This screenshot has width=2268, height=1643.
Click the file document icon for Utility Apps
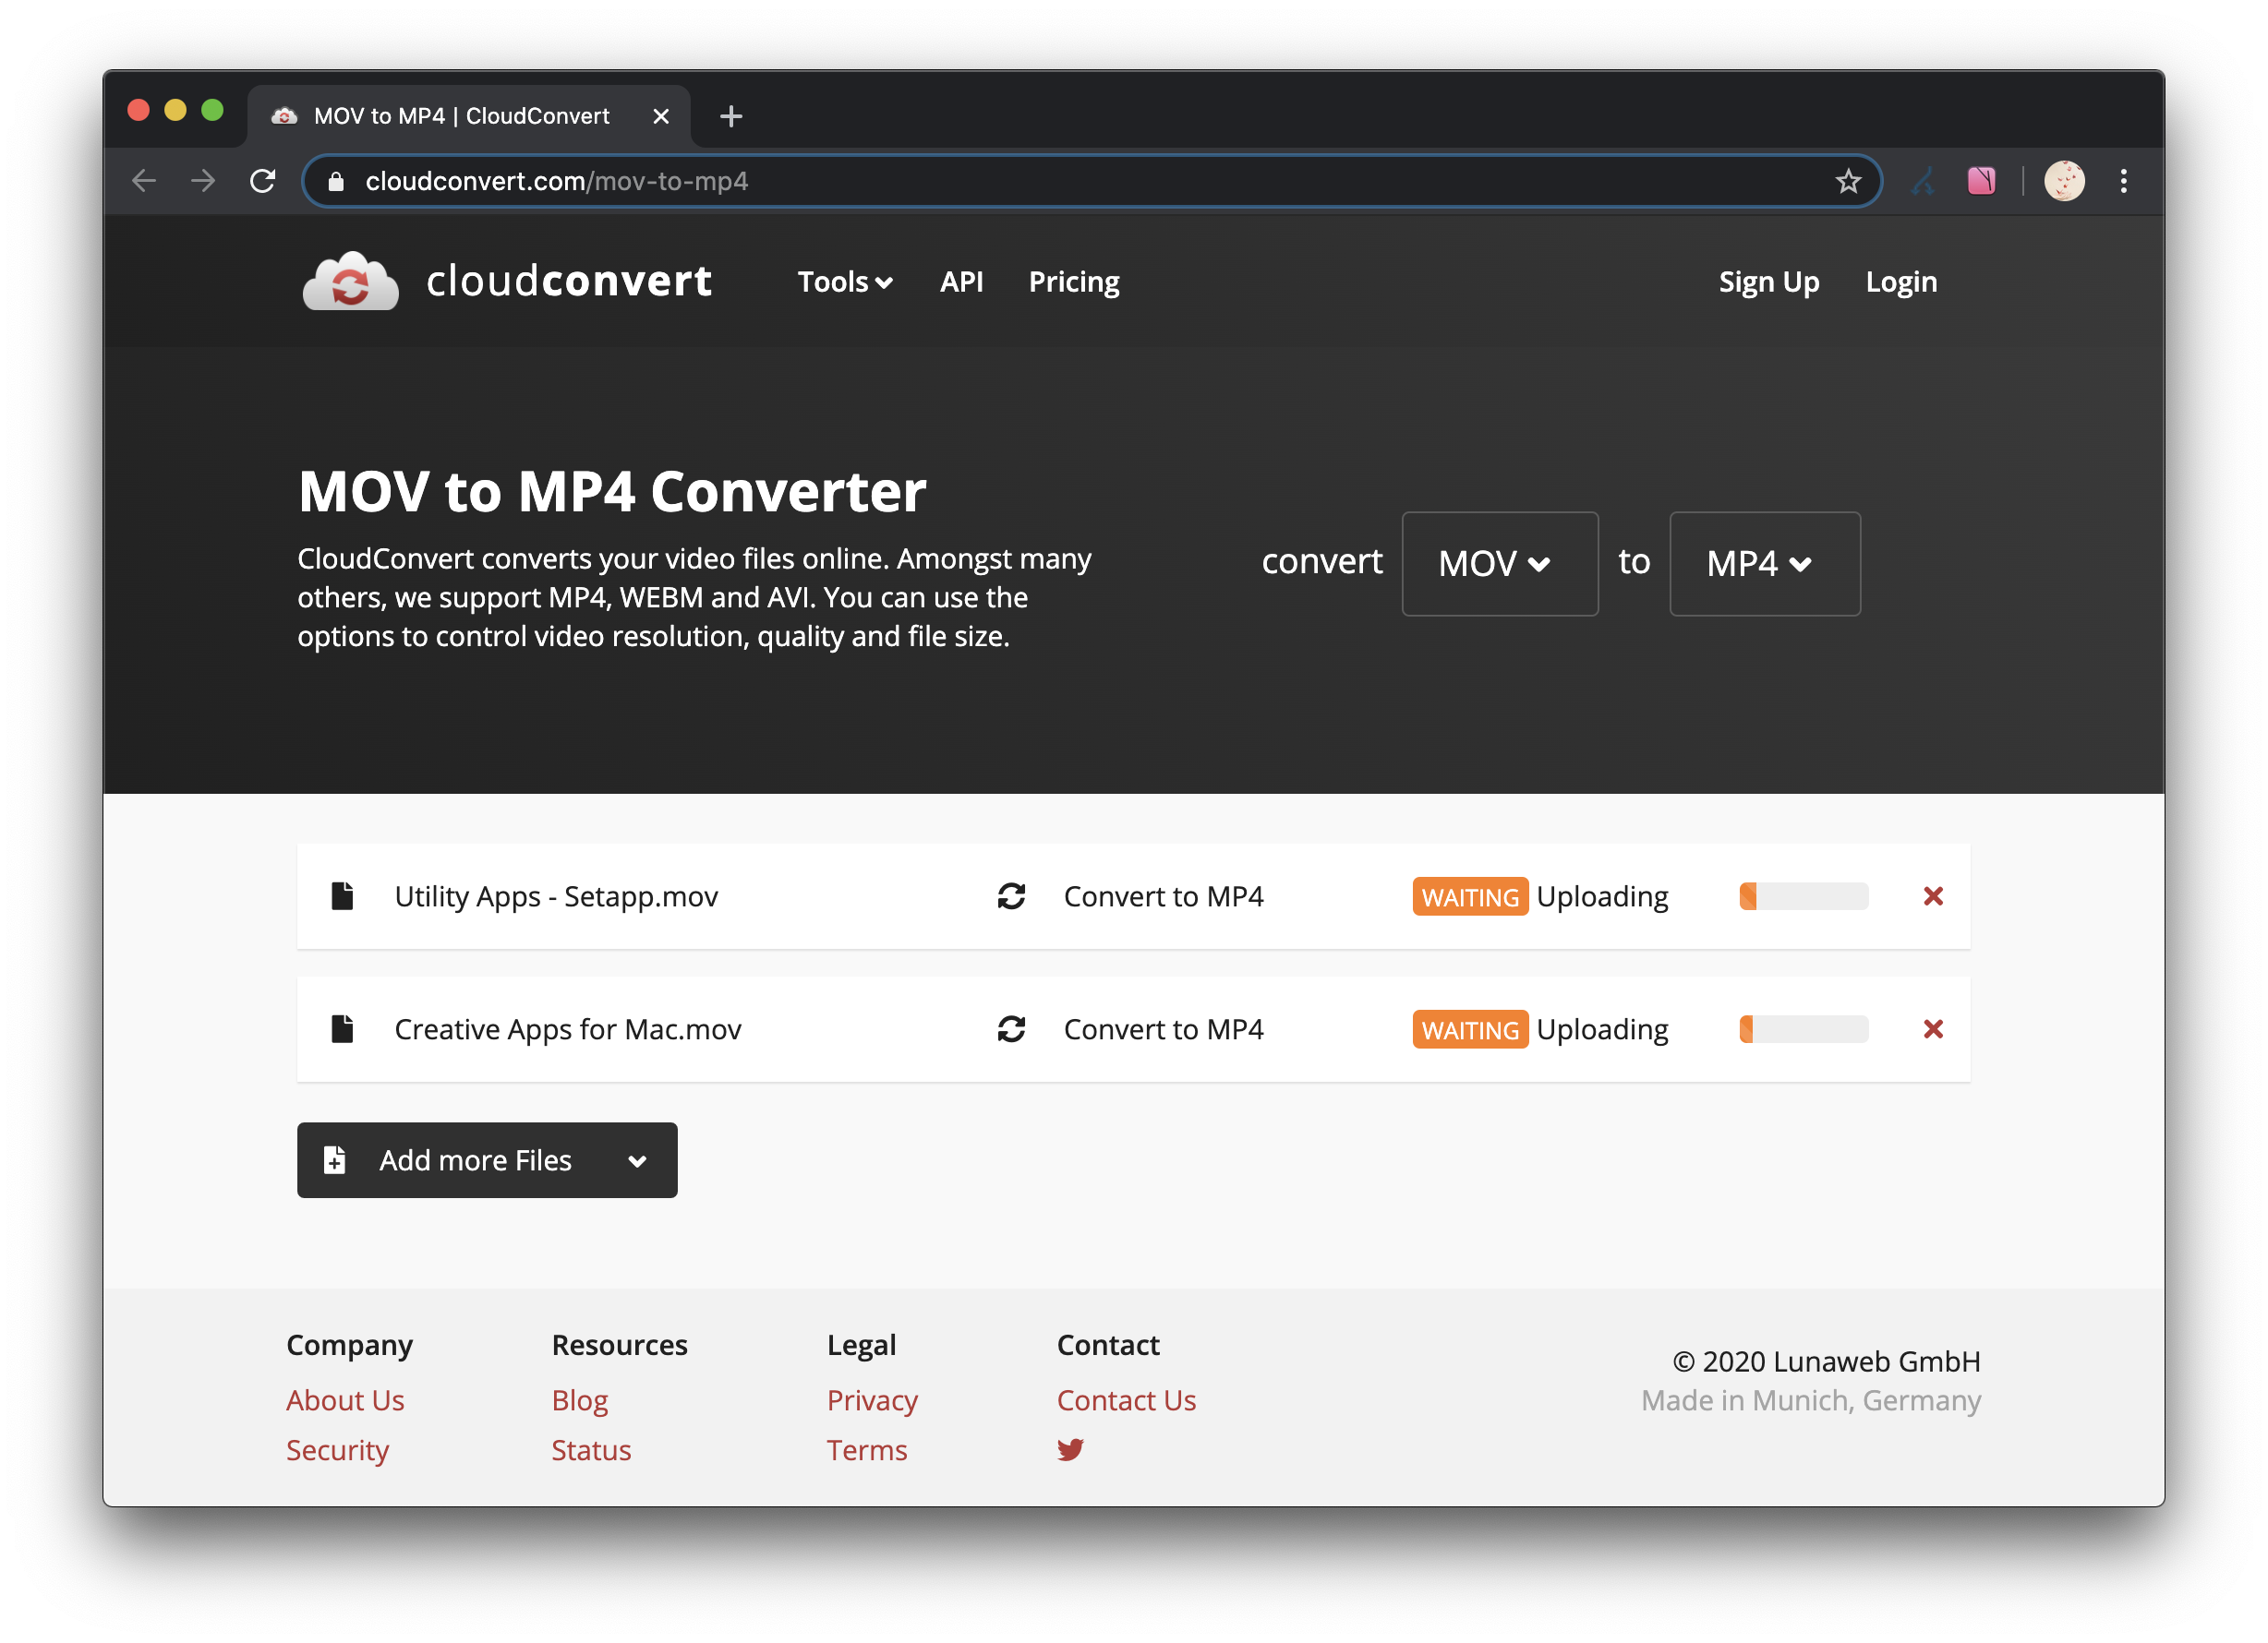[344, 894]
